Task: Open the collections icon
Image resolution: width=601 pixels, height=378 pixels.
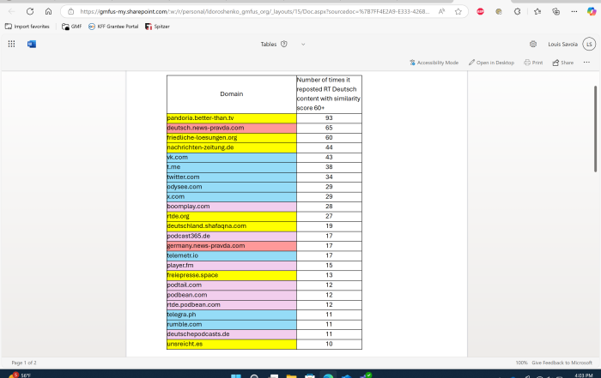Action: [555, 11]
